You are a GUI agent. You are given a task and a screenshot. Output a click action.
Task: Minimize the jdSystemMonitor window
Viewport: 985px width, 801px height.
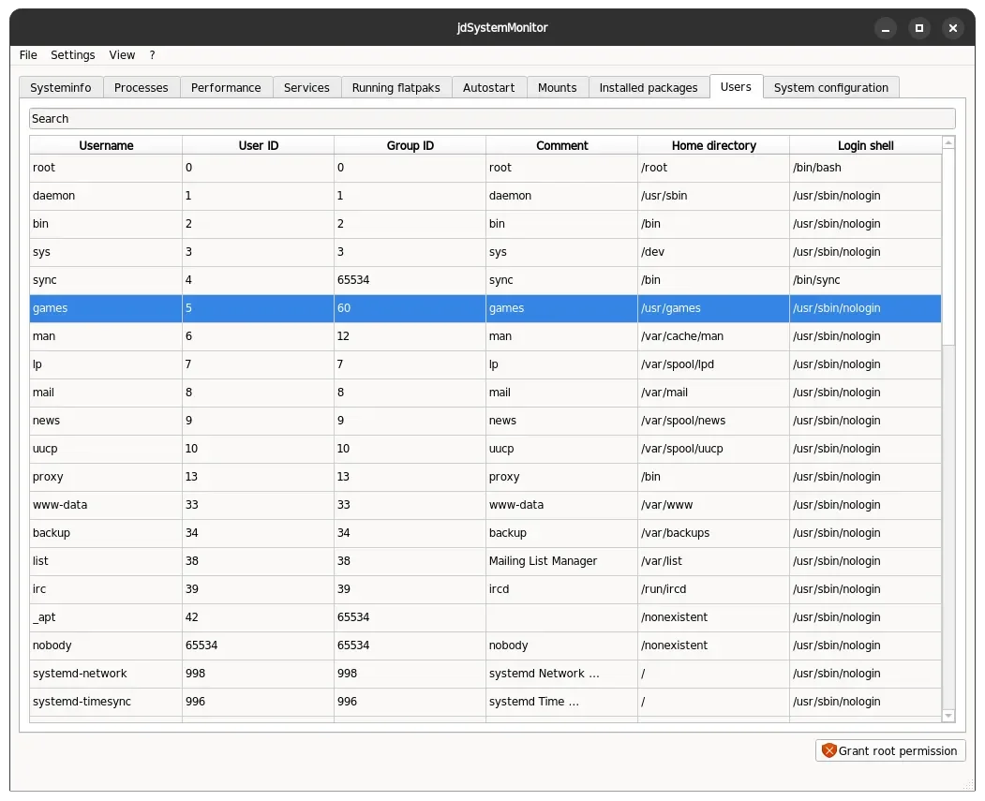885,28
